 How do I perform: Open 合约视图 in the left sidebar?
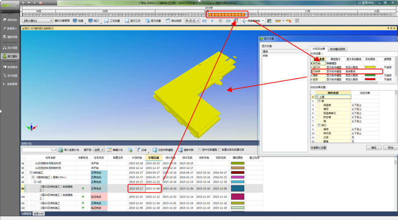[x=10, y=75]
